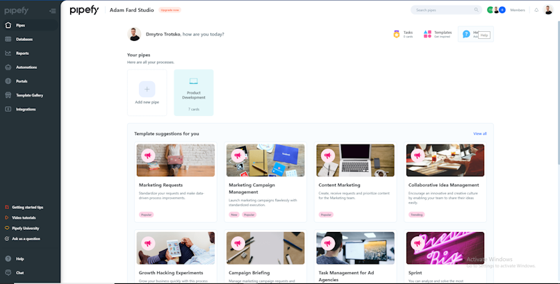Click Dmytro Trotsko's greeting avatar
Screen dimensions: 560x284
click(134, 34)
